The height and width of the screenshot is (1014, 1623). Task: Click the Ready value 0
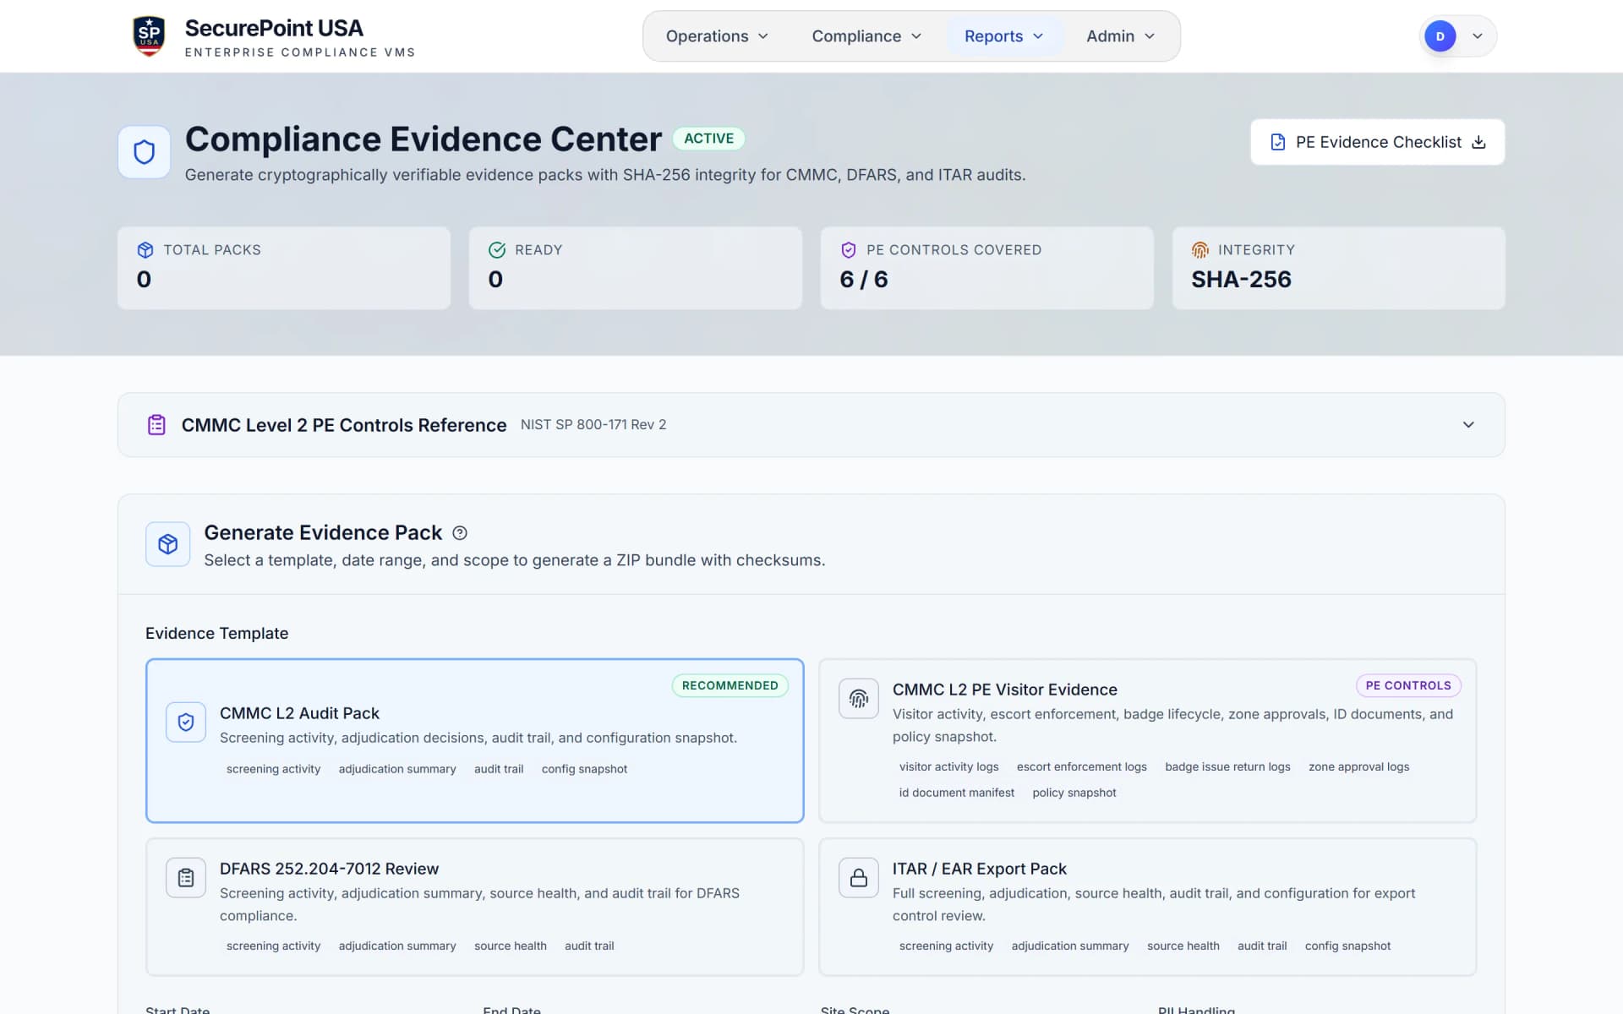click(x=496, y=280)
